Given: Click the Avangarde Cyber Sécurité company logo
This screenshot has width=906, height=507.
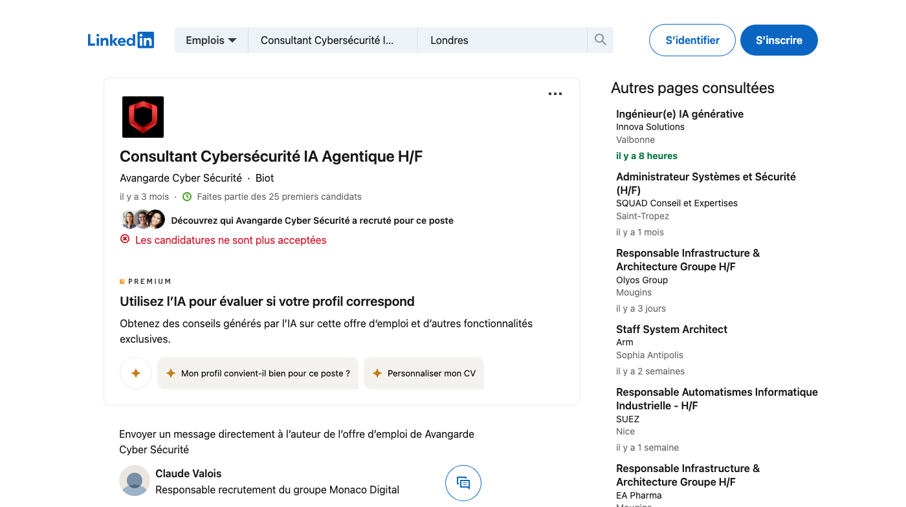Looking at the screenshot, I should (143, 117).
